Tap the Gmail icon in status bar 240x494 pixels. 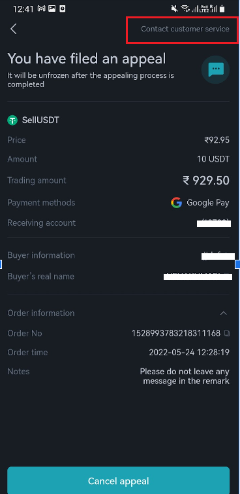pyautogui.click(x=42, y=9)
